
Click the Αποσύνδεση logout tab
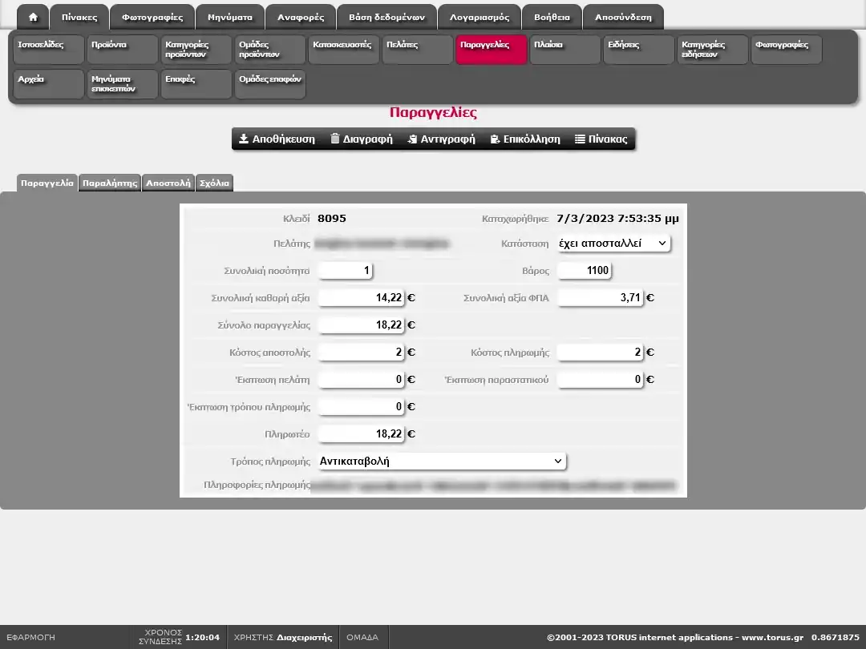(x=623, y=17)
